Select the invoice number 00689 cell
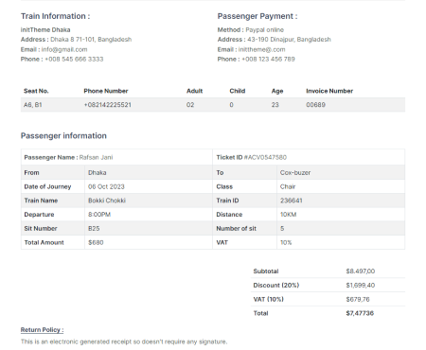The height and width of the screenshot is (350, 426). (315, 105)
